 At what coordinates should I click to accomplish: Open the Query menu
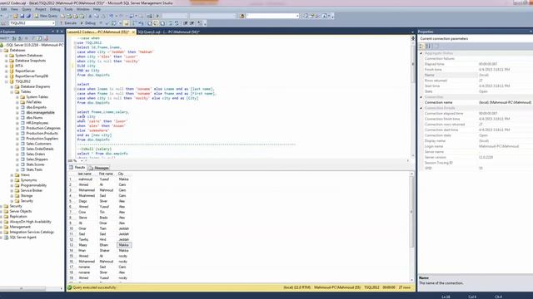click(x=26, y=9)
